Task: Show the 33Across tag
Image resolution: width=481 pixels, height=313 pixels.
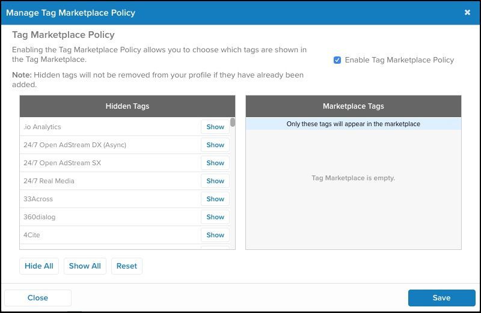Action: coord(215,199)
